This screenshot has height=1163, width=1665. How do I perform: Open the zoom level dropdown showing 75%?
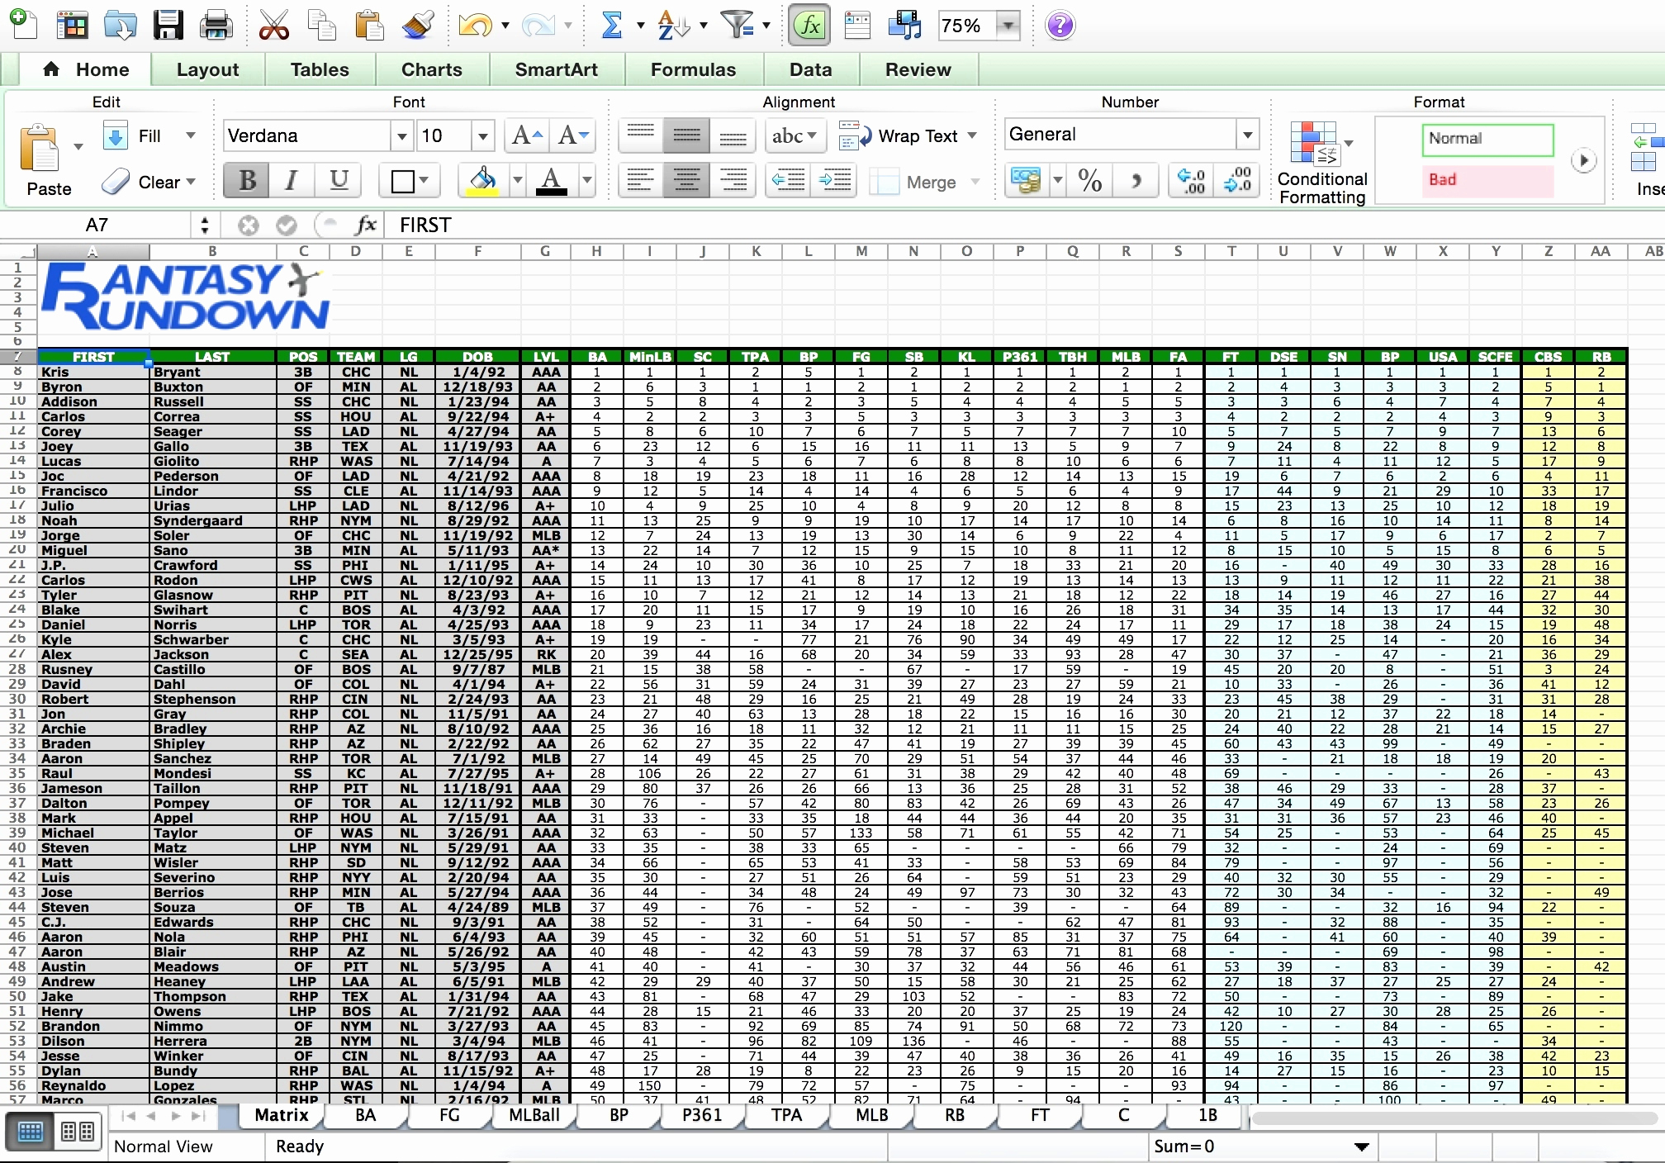[x=1008, y=25]
